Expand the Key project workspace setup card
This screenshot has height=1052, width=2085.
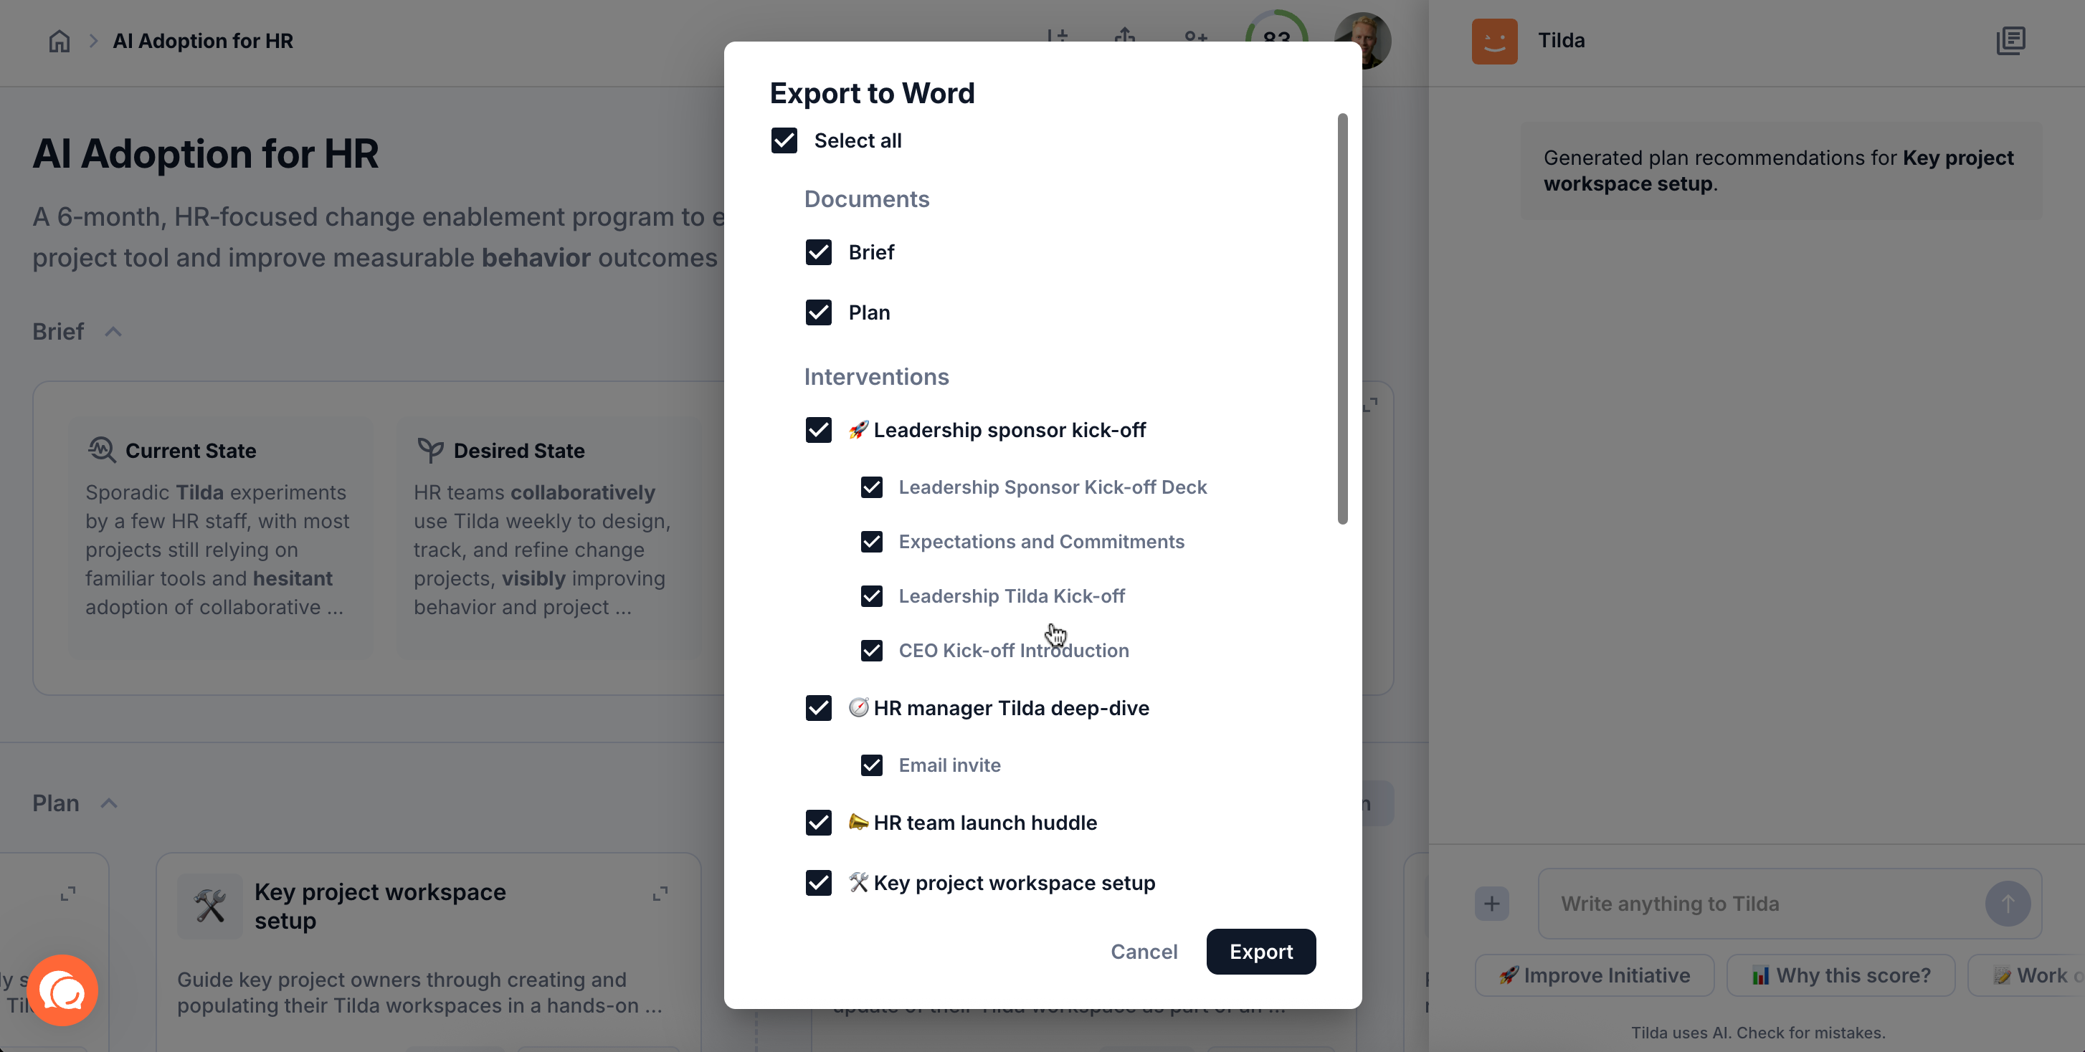point(660,894)
